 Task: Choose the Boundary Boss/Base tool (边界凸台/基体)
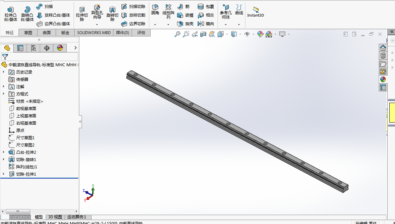(53, 24)
